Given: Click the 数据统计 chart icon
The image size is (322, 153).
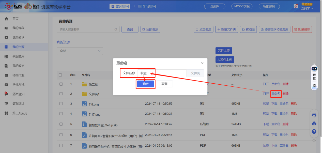Looking at the screenshot, I should coord(6,104).
